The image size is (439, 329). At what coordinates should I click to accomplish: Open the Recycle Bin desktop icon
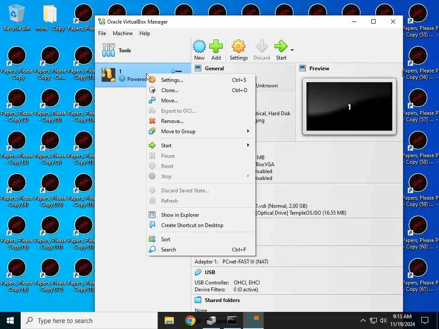point(17,17)
